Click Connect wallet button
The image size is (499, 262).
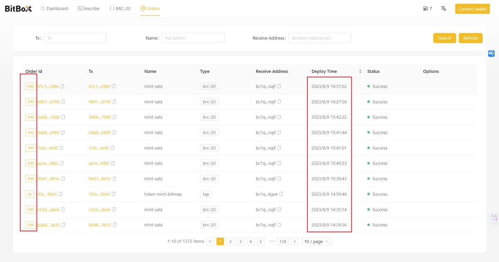[x=472, y=9]
